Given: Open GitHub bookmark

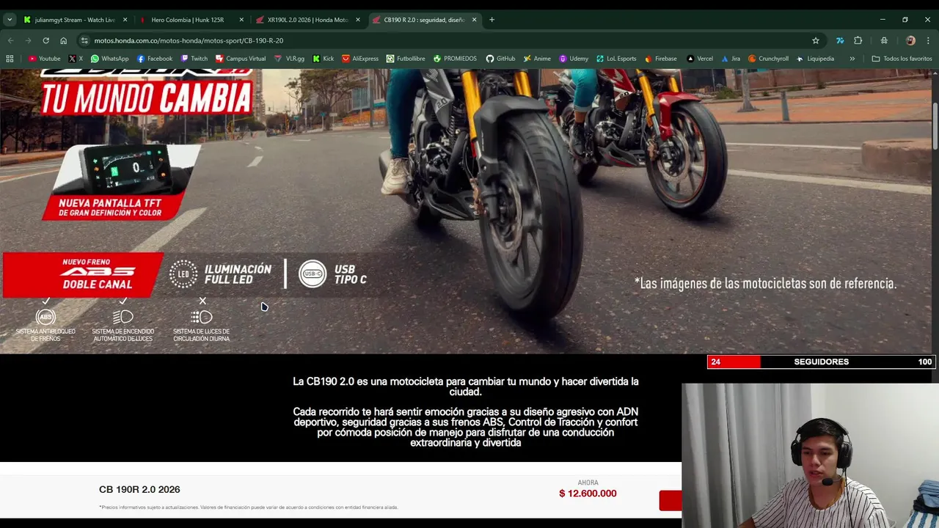Looking at the screenshot, I should pos(500,59).
